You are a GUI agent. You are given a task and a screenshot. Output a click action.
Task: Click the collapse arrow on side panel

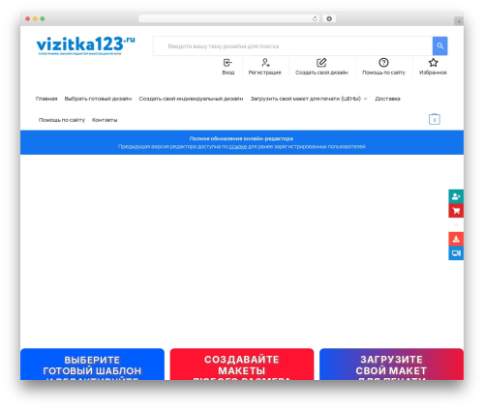click(x=456, y=225)
